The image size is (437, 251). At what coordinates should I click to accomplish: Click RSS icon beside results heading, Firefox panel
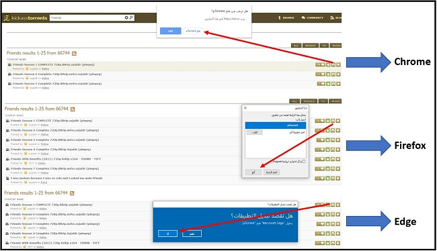(x=73, y=109)
